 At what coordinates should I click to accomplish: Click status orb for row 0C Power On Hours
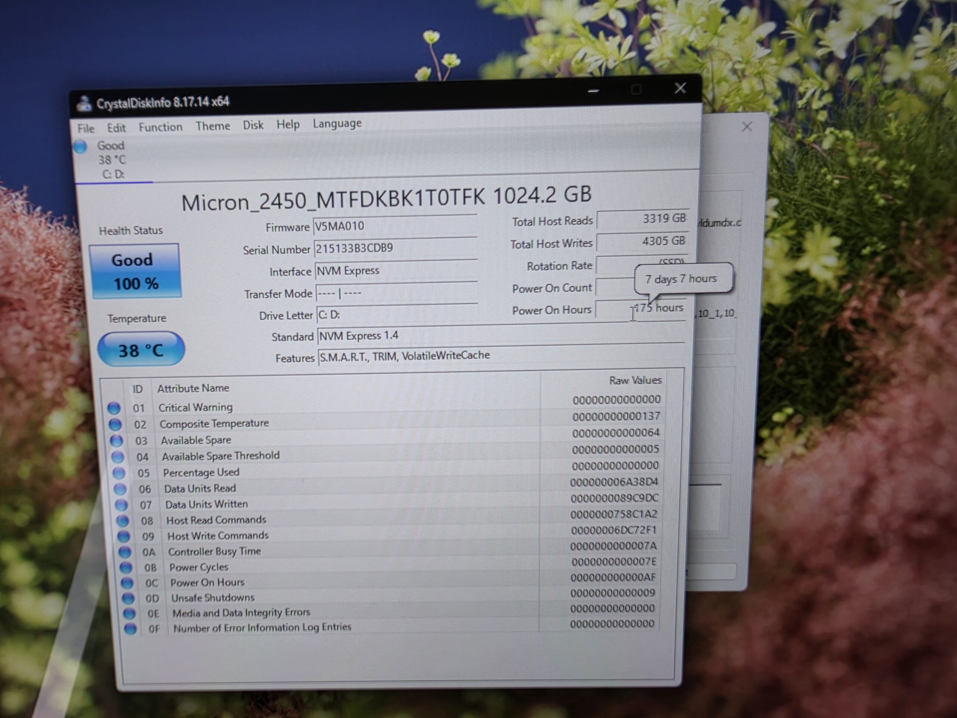[x=127, y=583]
